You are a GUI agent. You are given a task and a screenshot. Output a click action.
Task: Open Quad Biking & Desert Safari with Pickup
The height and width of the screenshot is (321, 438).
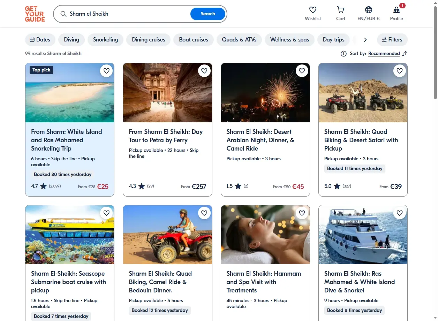click(361, 140)
